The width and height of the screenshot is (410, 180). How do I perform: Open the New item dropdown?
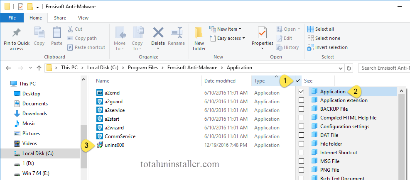point(225,29)
